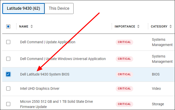Click the IMPORTANCE column header label
This screenshot has width=175, height=110.
click(x=125, y=26)
